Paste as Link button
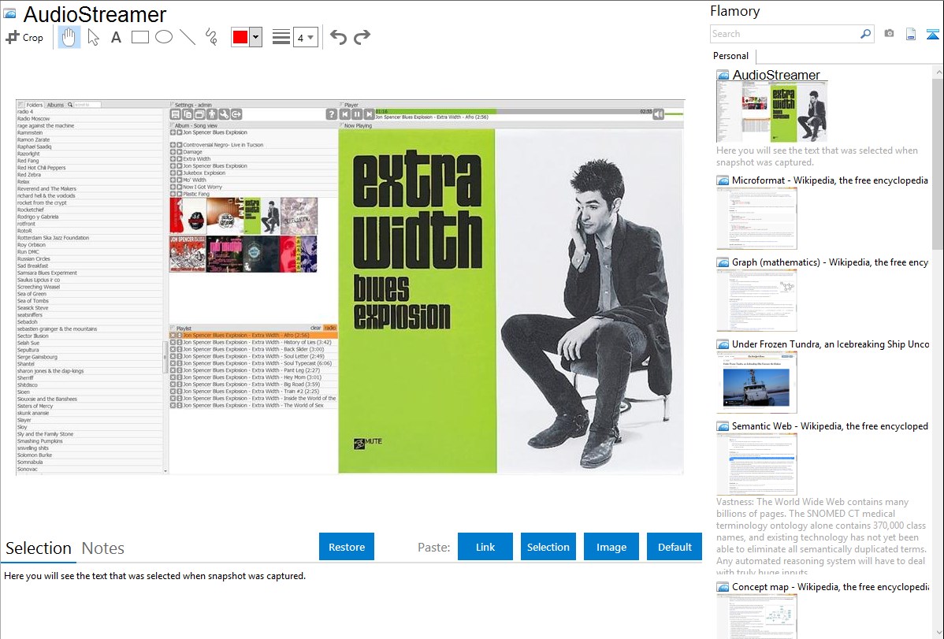The width and height of the screenshot is (944, 639). pos(485,547)
